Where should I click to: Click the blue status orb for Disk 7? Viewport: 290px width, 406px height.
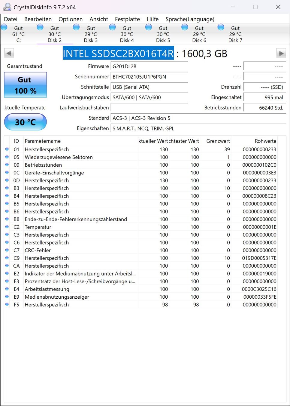click(221, 27)
